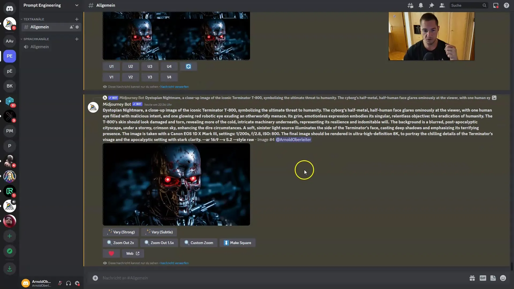Click the Discord notifications bell icon
This screenshot has height=289, width=514.
421,5
